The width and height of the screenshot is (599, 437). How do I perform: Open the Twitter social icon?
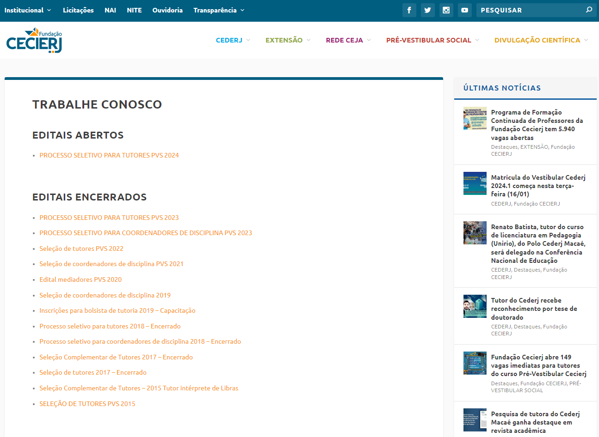(428, 10)
